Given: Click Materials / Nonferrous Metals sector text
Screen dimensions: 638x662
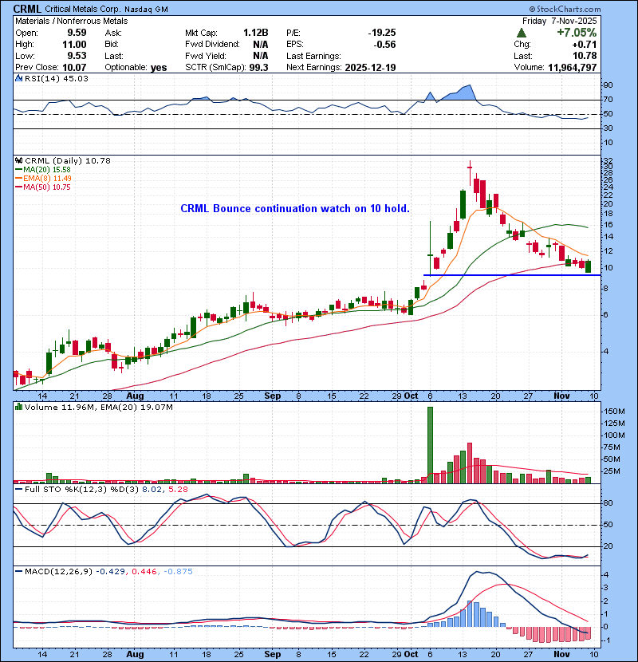Looking at the screenshot, I should [x=71, y=21].
